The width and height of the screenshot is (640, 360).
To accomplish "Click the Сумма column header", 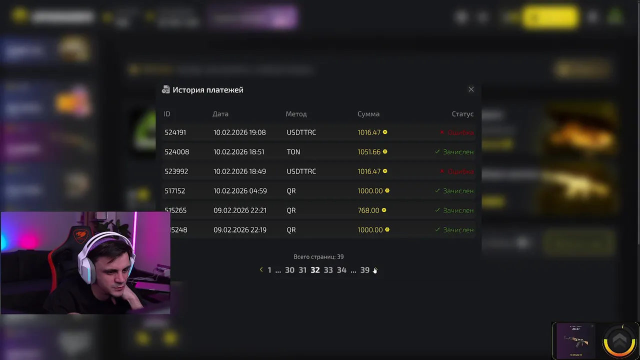I will tap(368, 114).
